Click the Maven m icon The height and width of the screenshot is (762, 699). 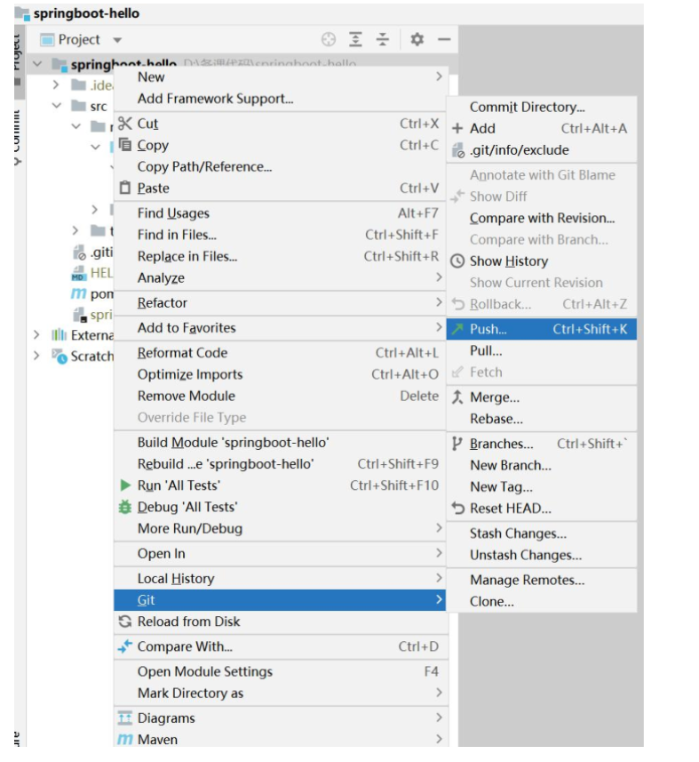(125, 740)
